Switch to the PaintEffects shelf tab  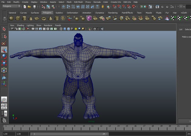127,13
